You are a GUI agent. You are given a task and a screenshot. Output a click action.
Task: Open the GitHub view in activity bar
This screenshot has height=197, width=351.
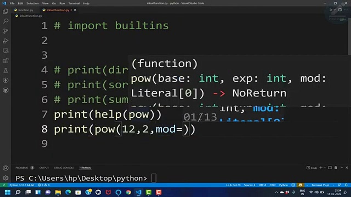pos(5,90)
